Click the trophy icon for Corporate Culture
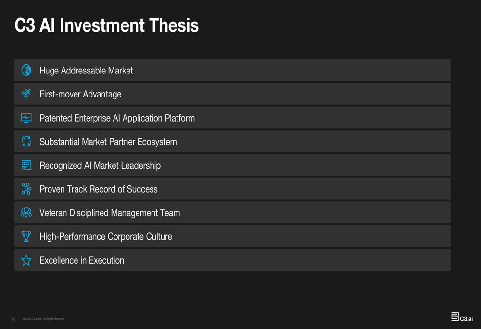This screenshot has height=329, width=481. pos(26,236)
